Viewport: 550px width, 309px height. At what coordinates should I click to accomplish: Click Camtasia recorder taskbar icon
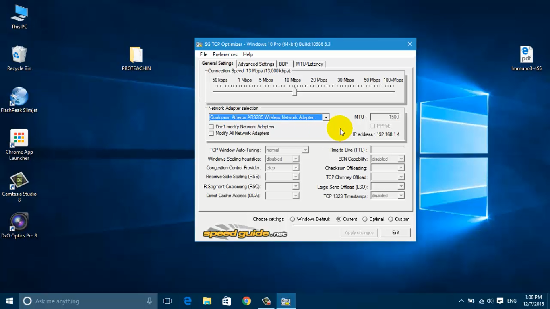[x=266, y=301]
